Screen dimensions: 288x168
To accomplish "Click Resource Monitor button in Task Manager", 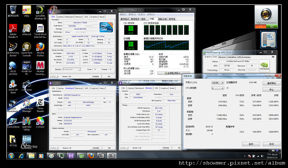I will pyautogui.click(x=173, y=73).
